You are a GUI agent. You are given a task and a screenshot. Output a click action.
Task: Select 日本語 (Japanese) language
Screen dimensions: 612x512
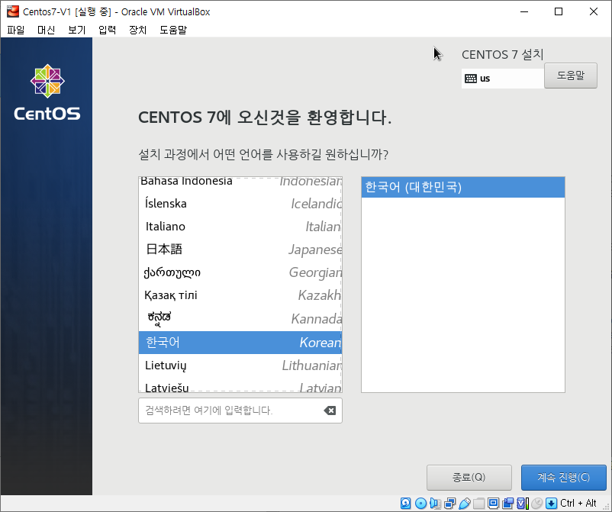tap(240, 250)
